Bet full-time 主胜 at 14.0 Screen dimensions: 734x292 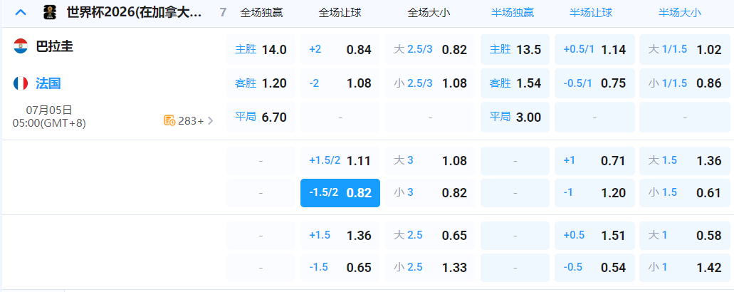(x=261, y=49)
